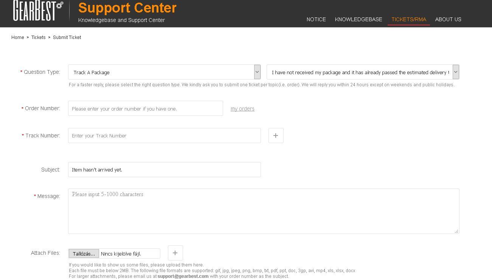Expand the Track A Package dropdown arrow
The image size is (492, 279).
coord(257,72)
